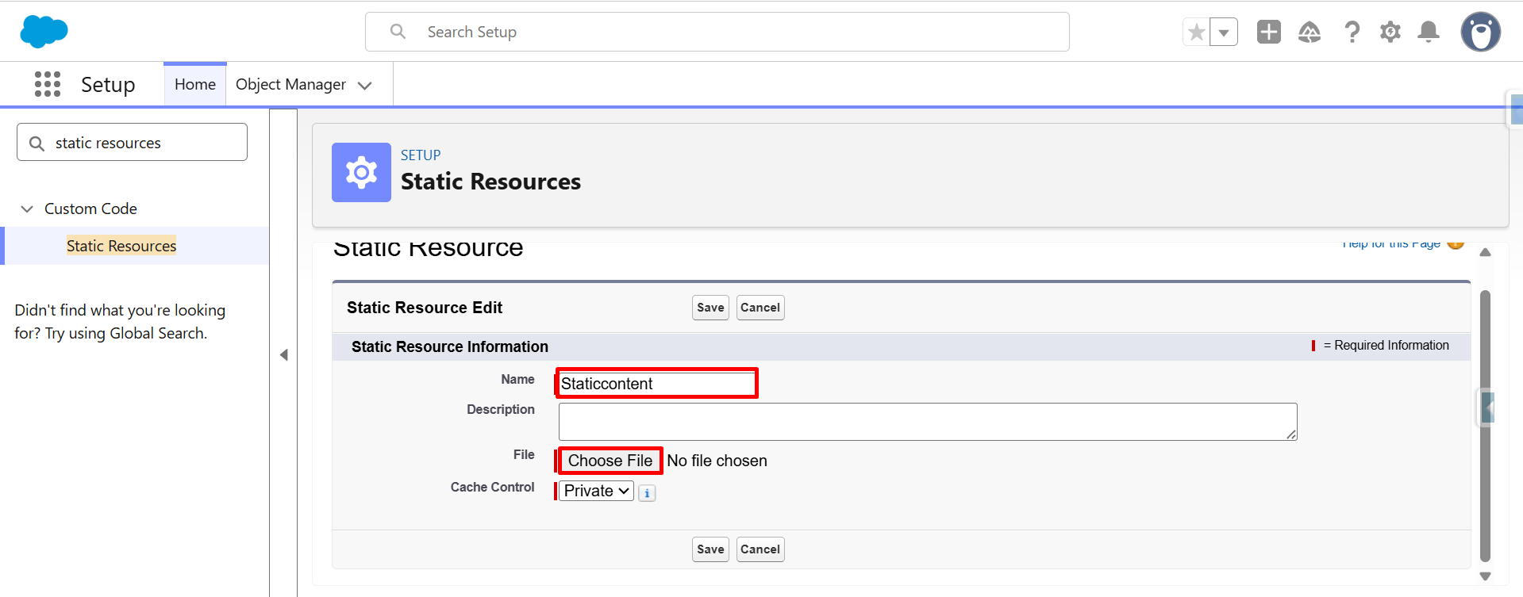
Task: Add current page to favorites star
Action: [1196, 33]
